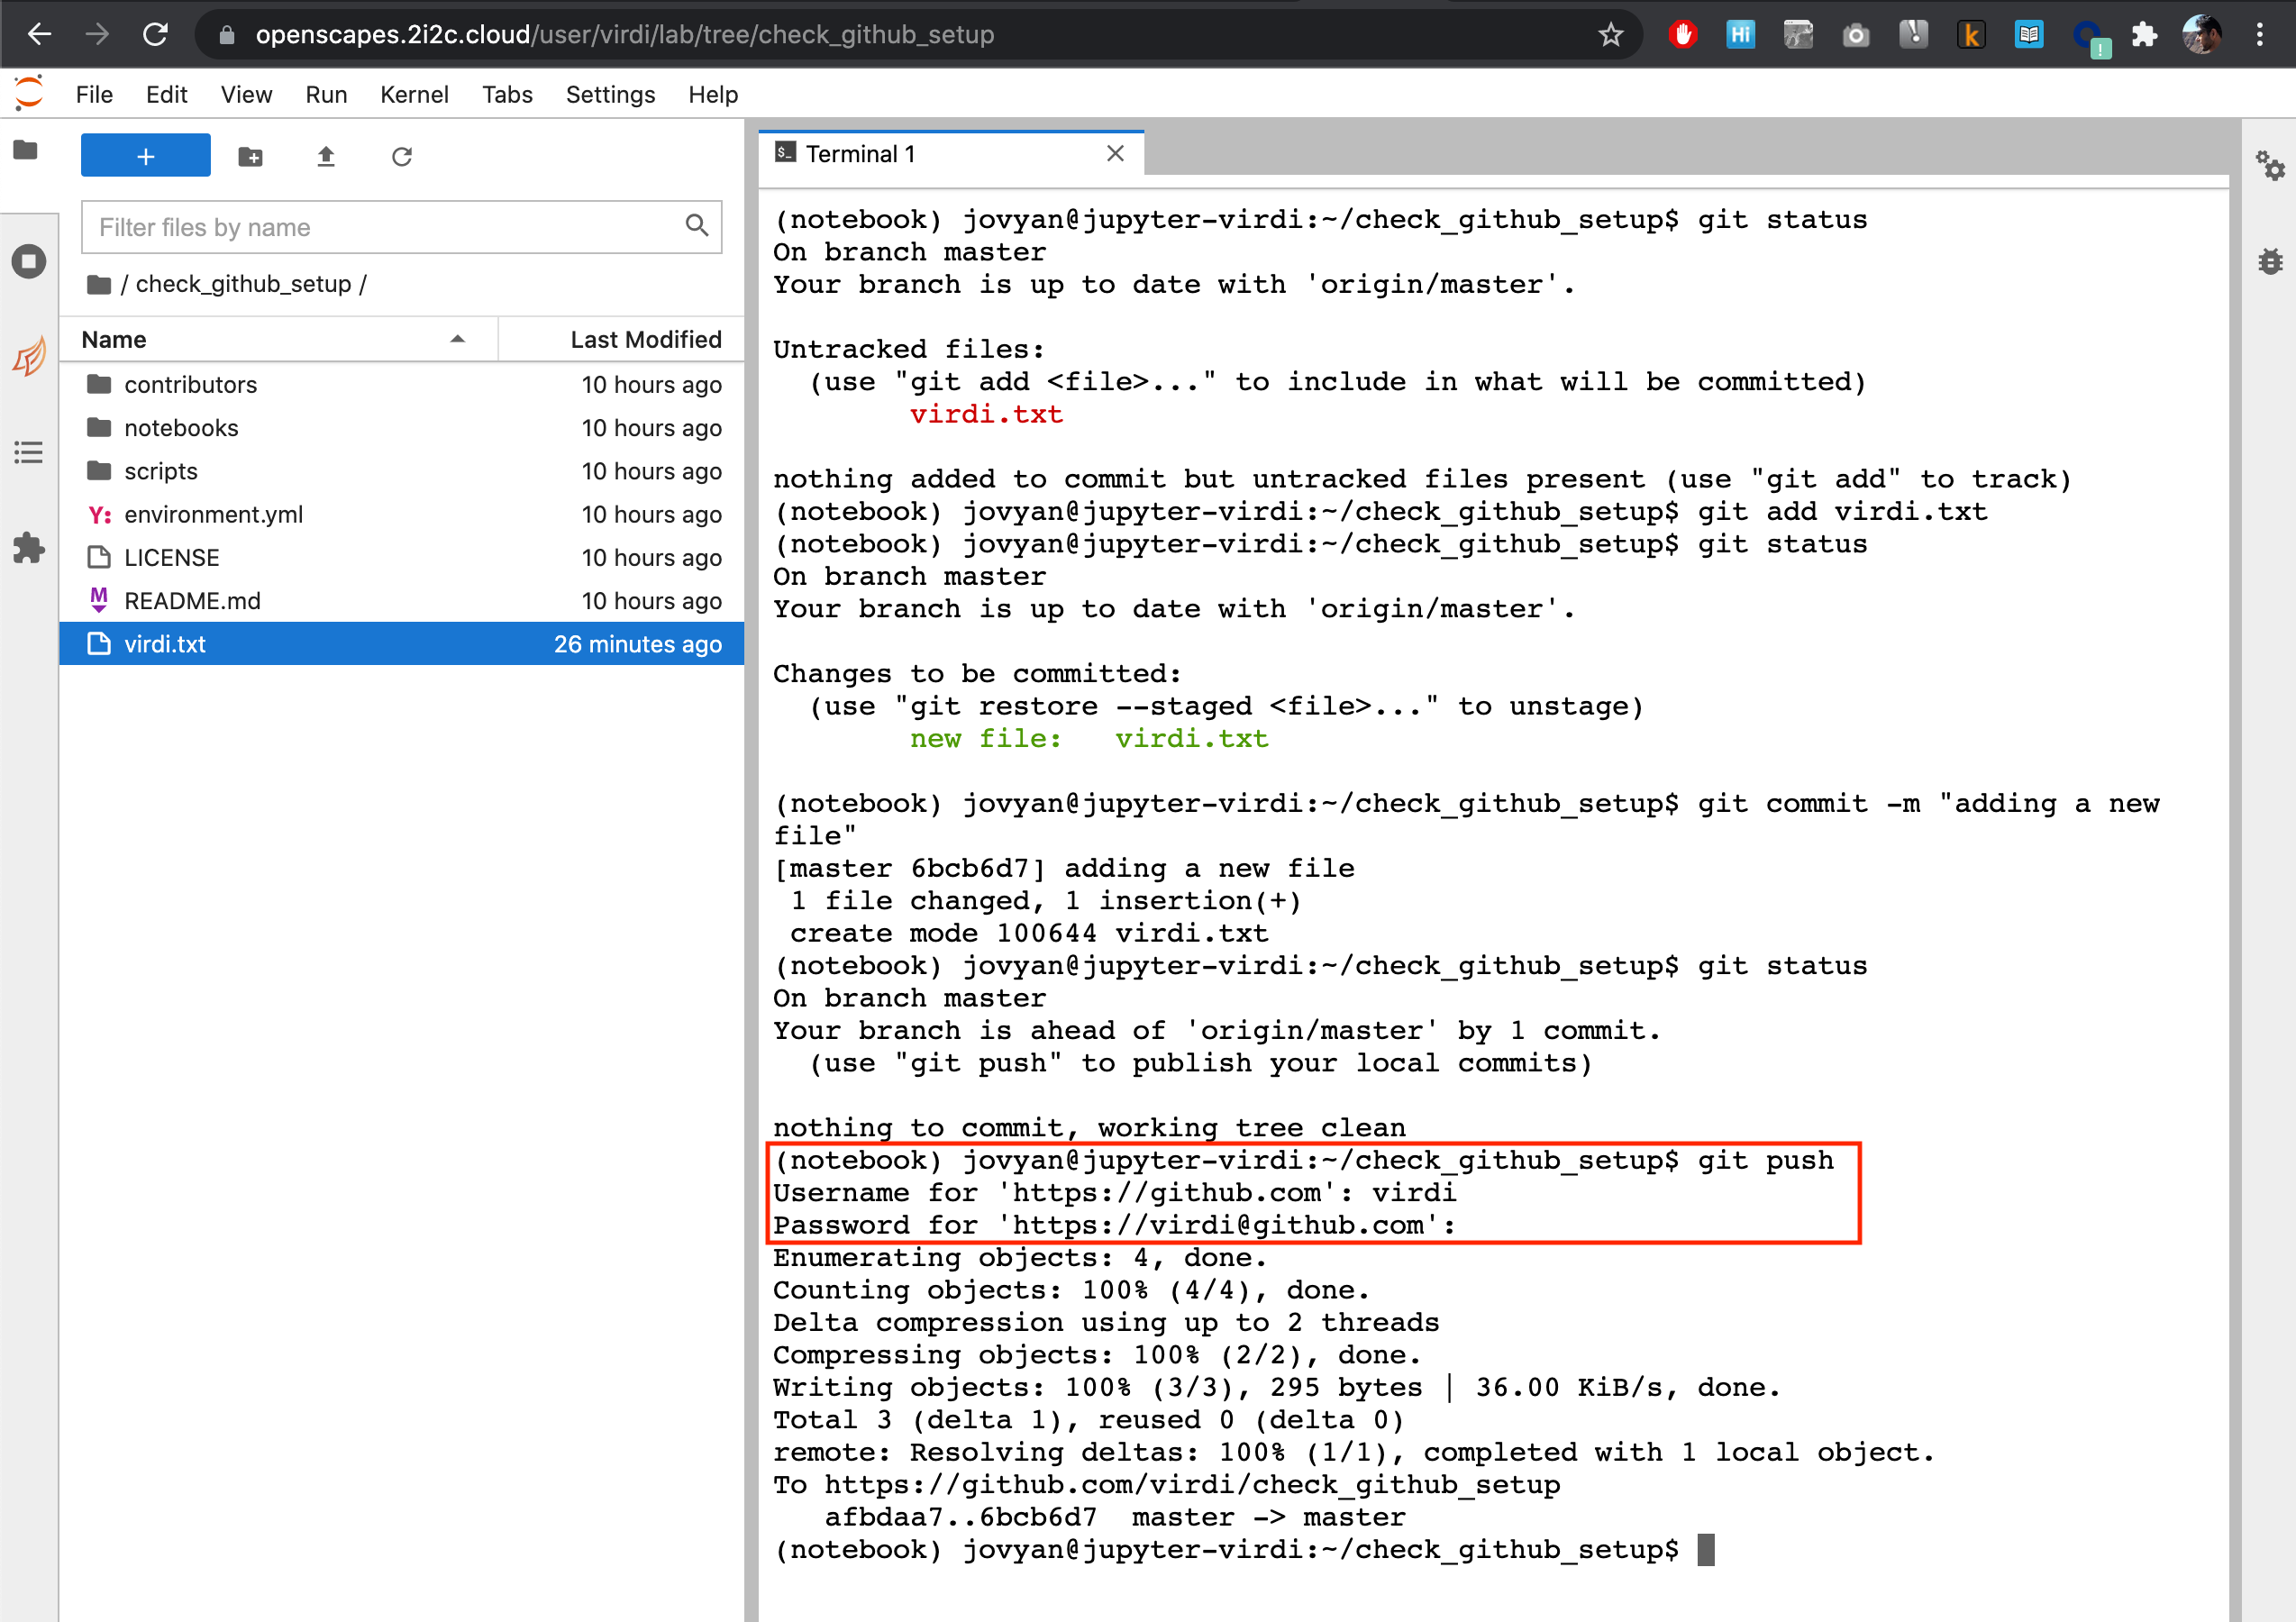
Task: Open the debugger panel on the right sidebar
Action: coord(2270,261)
